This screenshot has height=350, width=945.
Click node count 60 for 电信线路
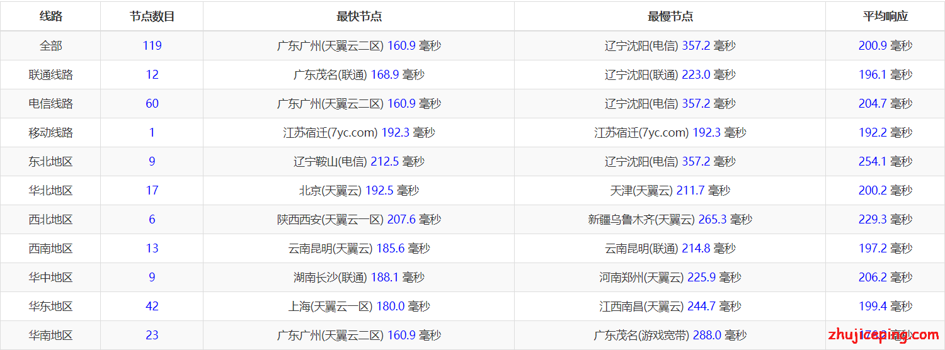click(152, 103)
